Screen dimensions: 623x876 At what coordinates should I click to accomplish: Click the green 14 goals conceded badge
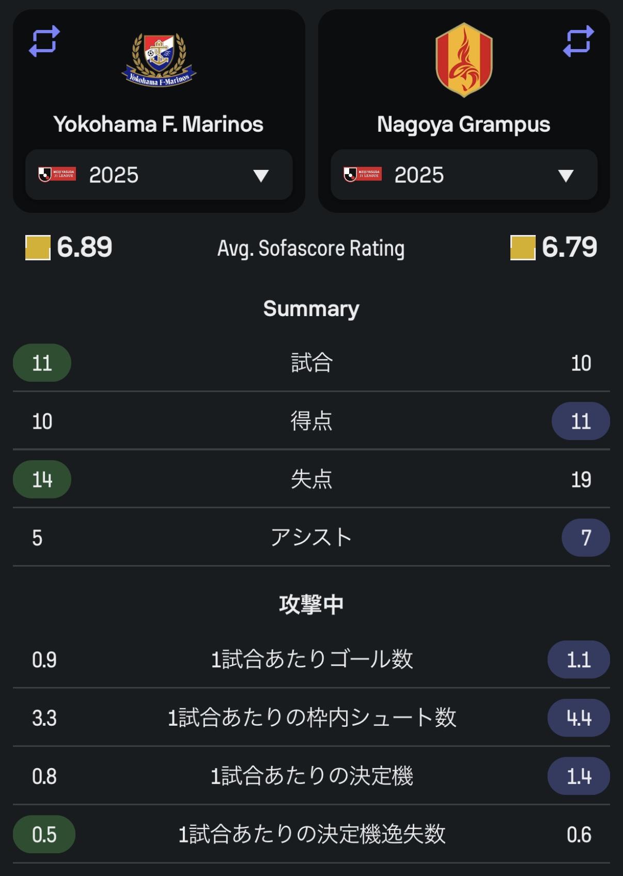point(42,480)
